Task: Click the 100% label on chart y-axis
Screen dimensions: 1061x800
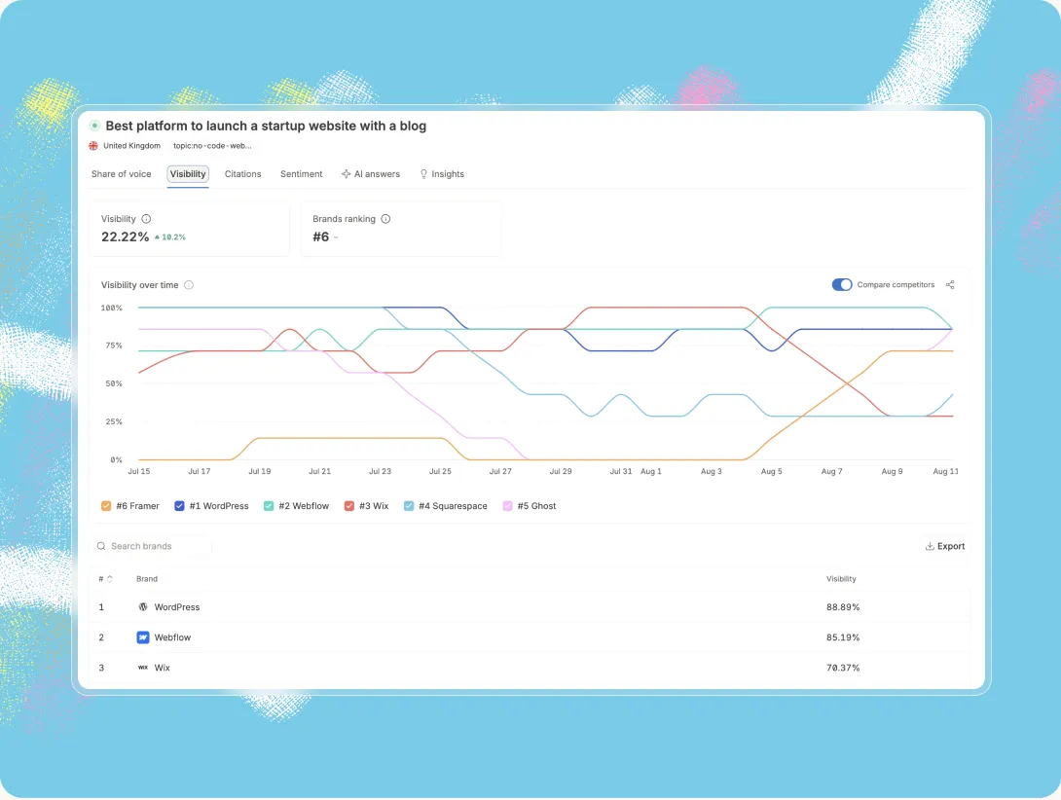Action: click(112, 308)
